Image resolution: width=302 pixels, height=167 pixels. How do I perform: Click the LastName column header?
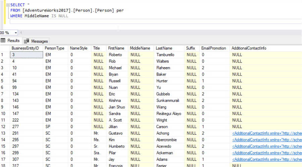pyautogui.click(x=164, y=48)
